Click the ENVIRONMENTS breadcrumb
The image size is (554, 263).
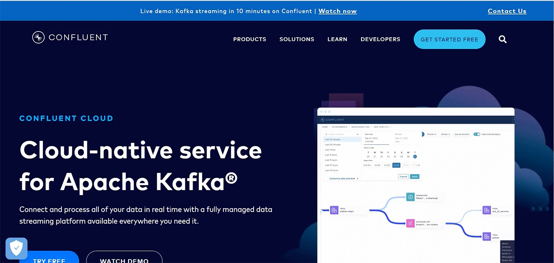point(340,127)
